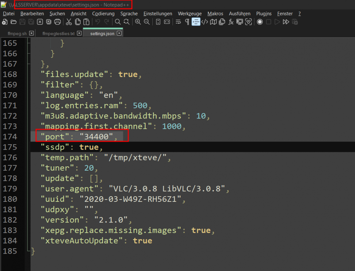Click the play recorded macro icon
355x271 pixels.
coord(277,22)
